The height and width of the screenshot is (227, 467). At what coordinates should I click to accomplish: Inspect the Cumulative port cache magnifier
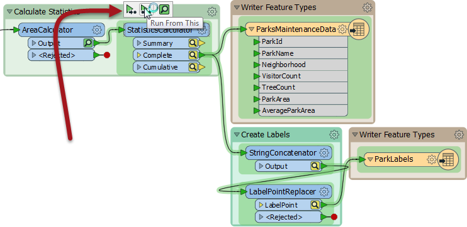tap(193, 67)
